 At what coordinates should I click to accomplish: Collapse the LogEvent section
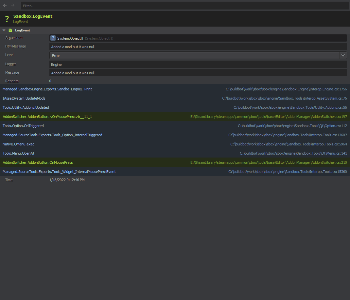point(4,30)
